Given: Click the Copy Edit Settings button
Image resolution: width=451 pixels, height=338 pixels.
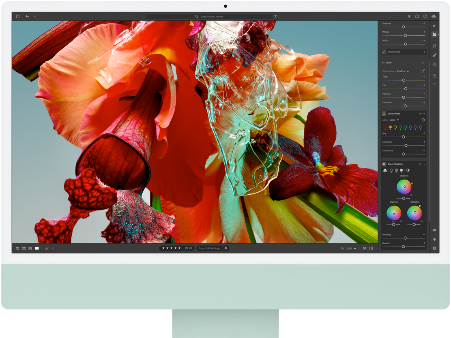Looking at the screenshot, I should (209, 248).
